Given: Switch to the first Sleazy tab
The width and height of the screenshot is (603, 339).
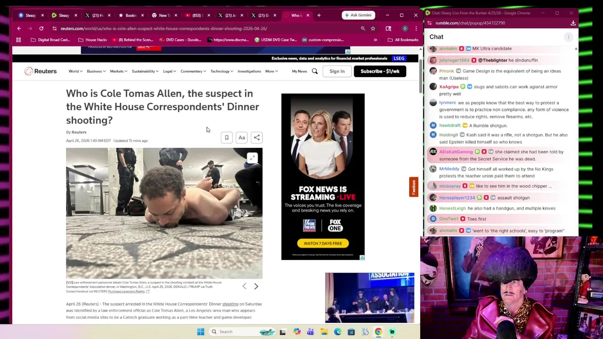Looking at the screenshot, I should point(31,15).
